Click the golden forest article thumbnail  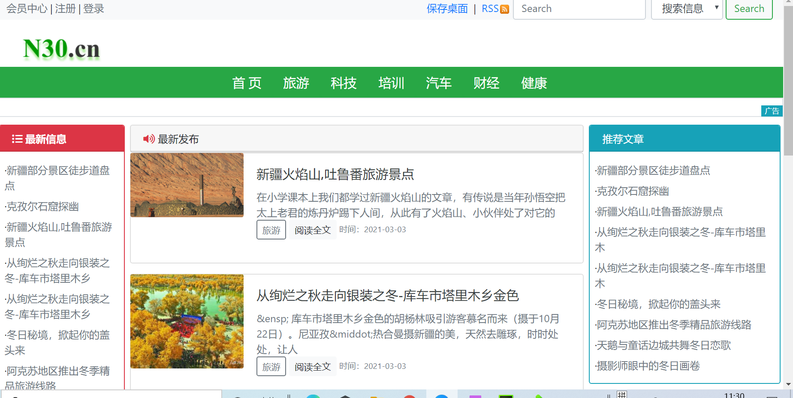pos(187,321)
